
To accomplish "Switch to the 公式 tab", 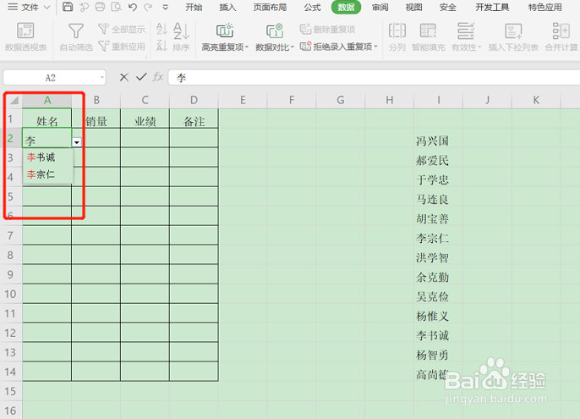I will click(312, 7).
